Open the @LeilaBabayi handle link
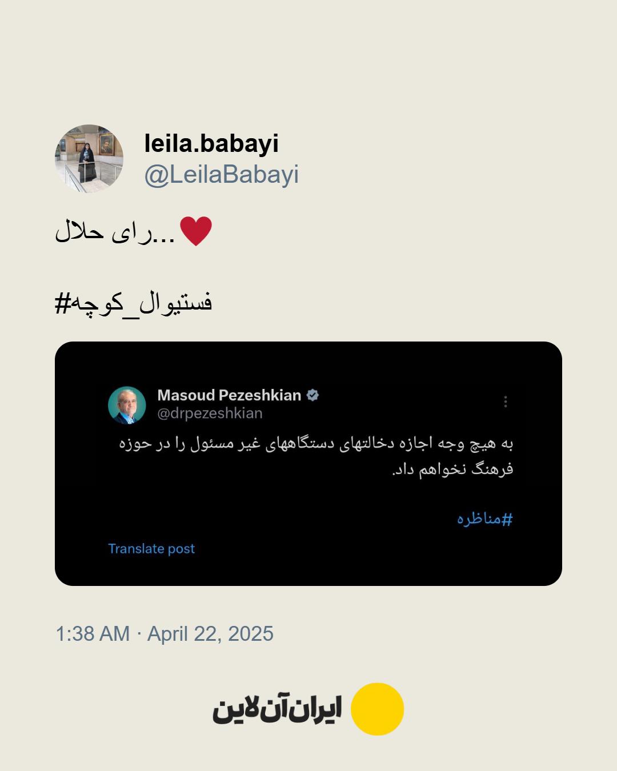This screenshot has width=617, height=771. coord(222,174)
